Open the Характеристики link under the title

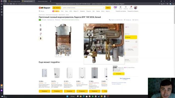coord(51,20)
